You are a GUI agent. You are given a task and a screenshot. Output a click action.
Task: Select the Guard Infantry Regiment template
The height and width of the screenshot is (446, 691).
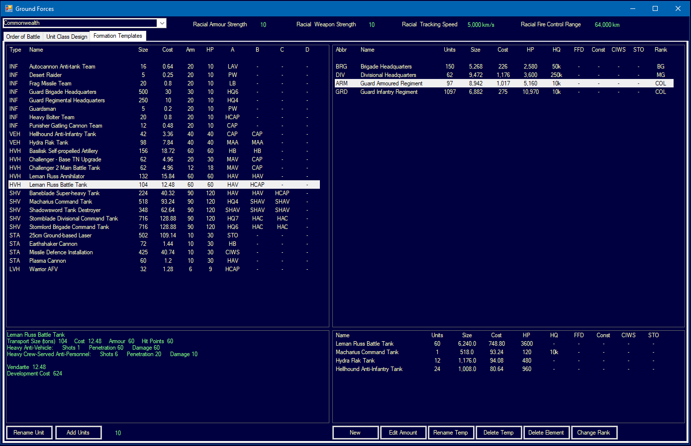(504, 92)
